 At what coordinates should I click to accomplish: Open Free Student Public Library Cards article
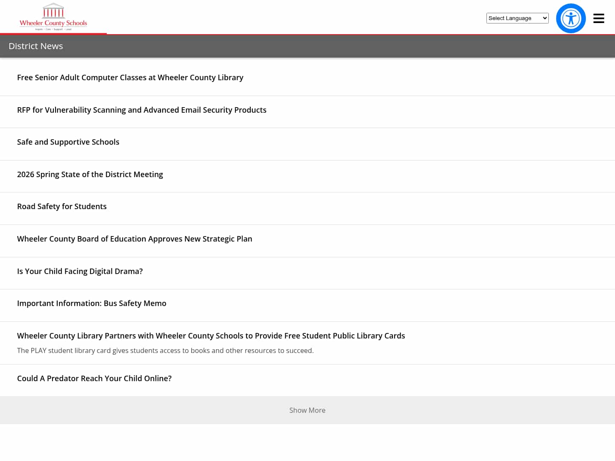pos(211,336)
